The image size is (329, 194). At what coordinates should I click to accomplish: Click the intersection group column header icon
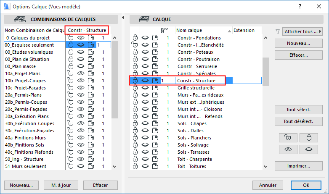tap(165, 30)
